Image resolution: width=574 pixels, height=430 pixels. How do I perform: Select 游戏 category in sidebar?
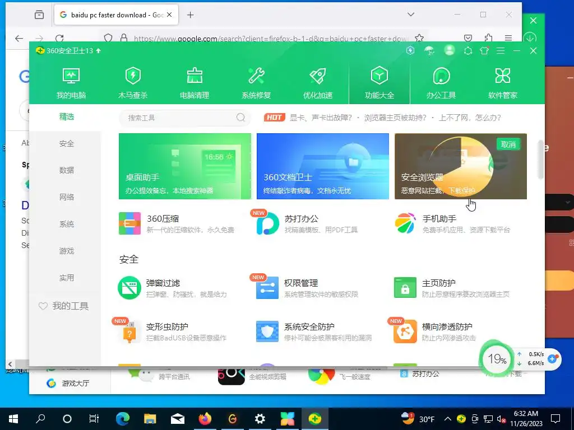67,251
